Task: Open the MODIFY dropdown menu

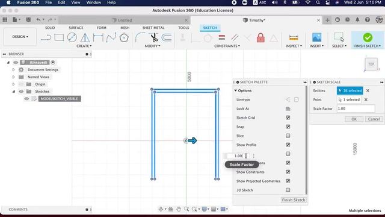Action: coord(152,46)
